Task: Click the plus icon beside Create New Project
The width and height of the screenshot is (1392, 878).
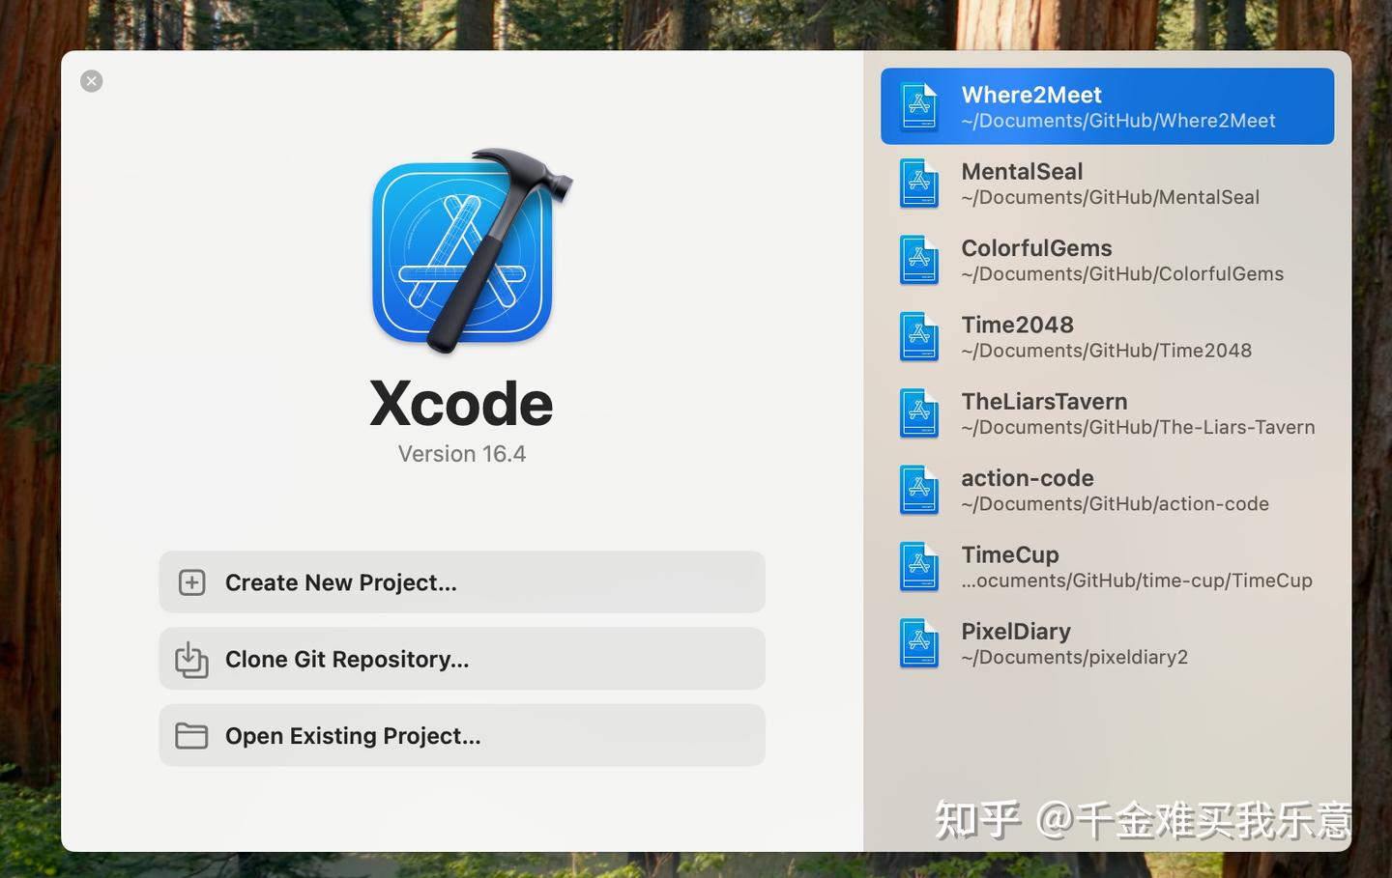Action: (192, 582)
